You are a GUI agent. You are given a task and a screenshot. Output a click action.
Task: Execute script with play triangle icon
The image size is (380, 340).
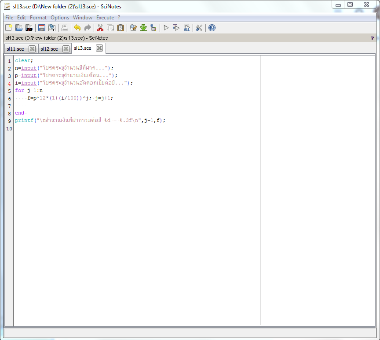pyautogui.click(x=166, y=28)
